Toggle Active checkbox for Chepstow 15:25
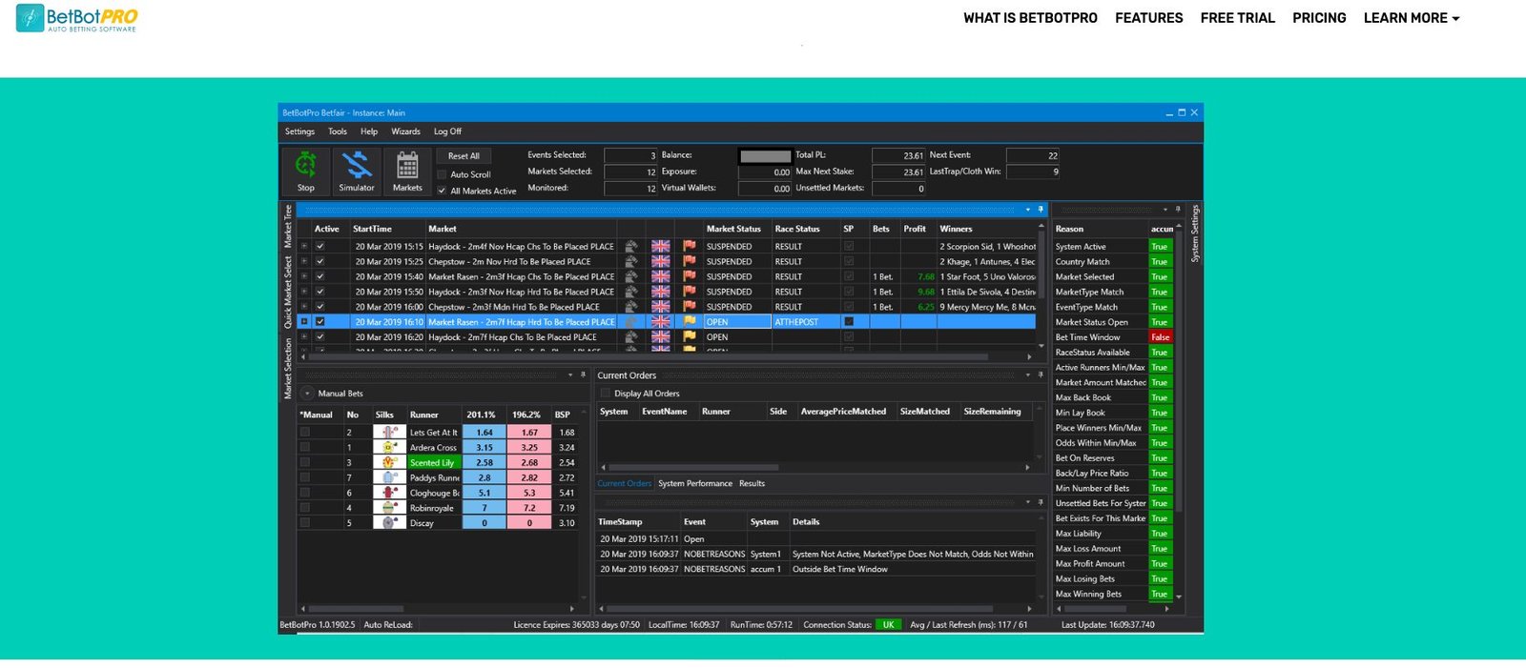This screenshot has height=668, width=1526. tap(320, 261)
